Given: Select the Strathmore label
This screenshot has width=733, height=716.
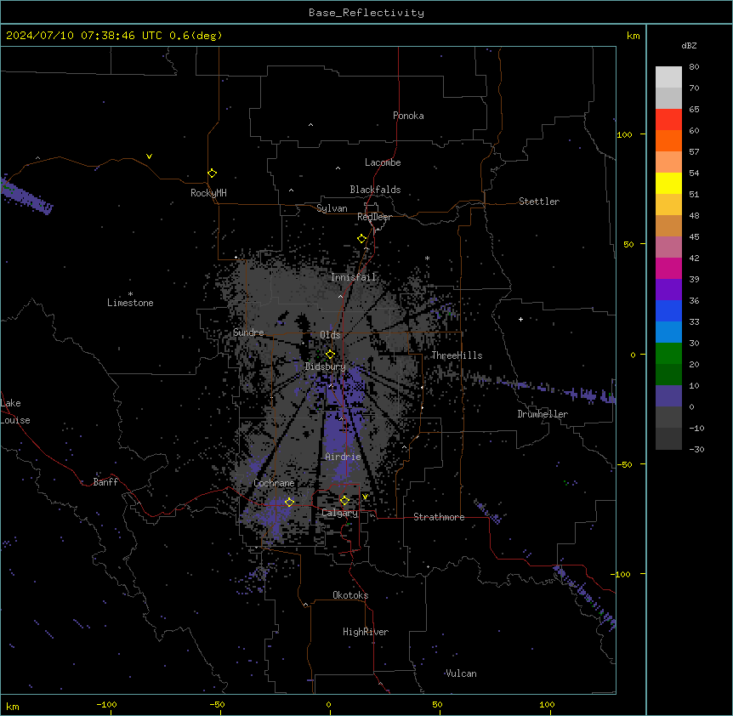Looking at the screenshot, I should pos(439,517).
